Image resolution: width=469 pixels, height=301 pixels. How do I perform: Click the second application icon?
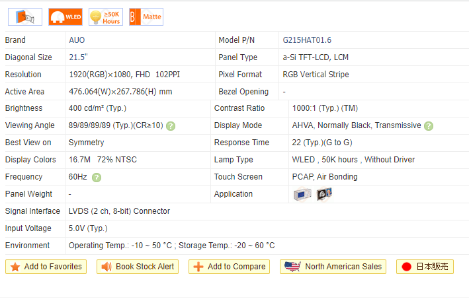[x=324, y=194]
